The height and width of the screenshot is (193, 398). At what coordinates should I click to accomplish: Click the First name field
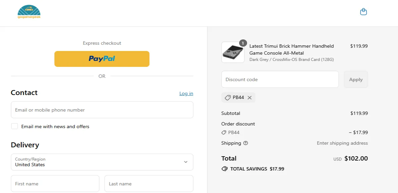[x=55, y=183]
